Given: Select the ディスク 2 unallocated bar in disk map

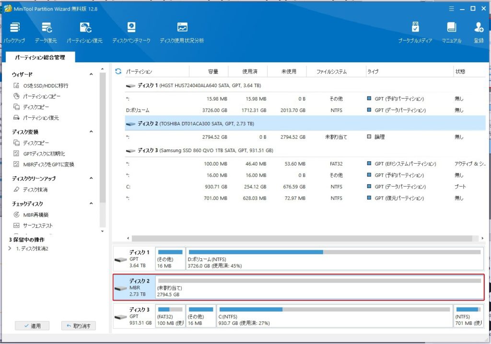Looking at the screenshot, I should [319, 287].
